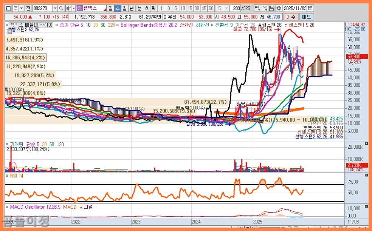Image resolution: width=372 pixels, height=231 pixels.
Task: Click the 매수 buy button
Action: coord(291,17)
